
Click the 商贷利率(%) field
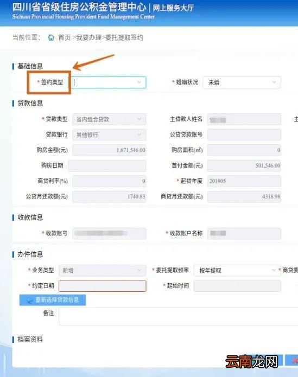coord(109,181)
